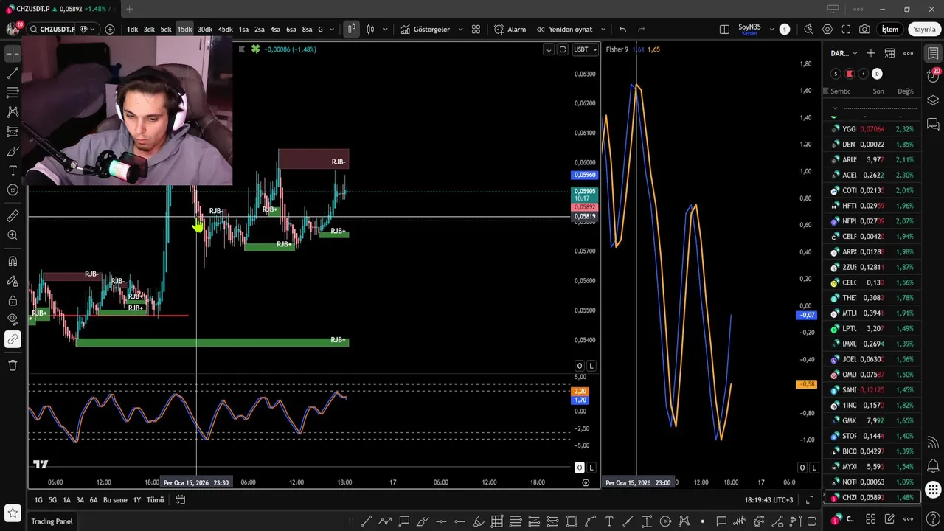Start Yeniden oynat bar replay
The image size is (944, 531).
[564, 29]
